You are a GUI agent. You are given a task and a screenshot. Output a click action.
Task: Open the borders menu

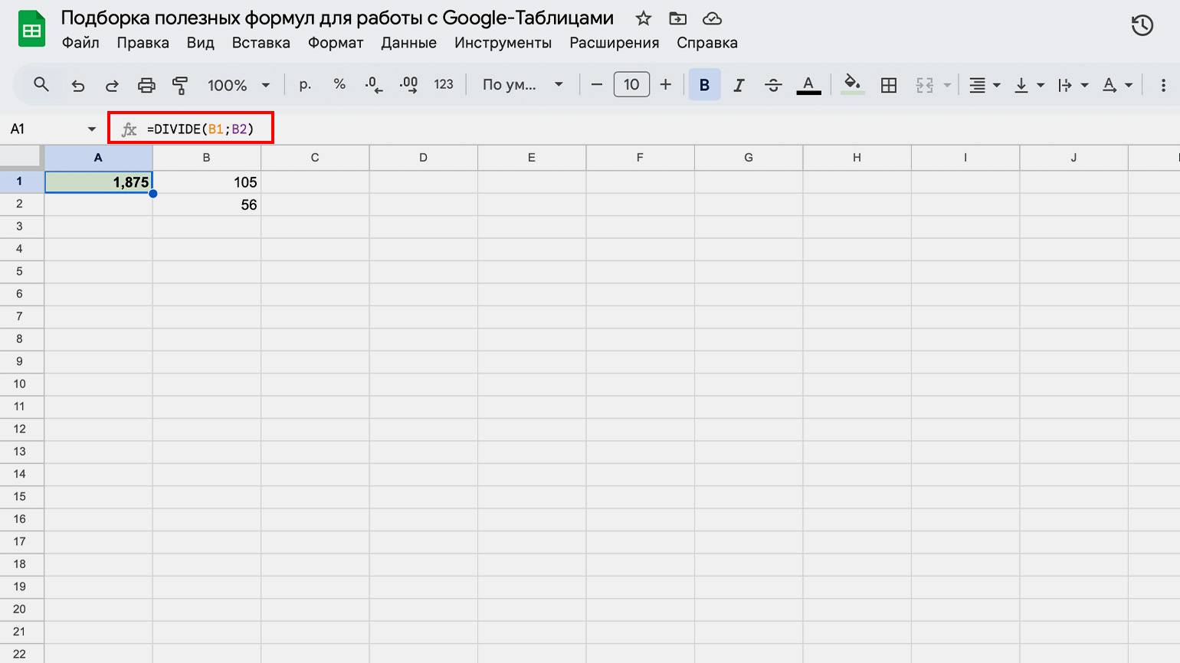click(888, 85)
